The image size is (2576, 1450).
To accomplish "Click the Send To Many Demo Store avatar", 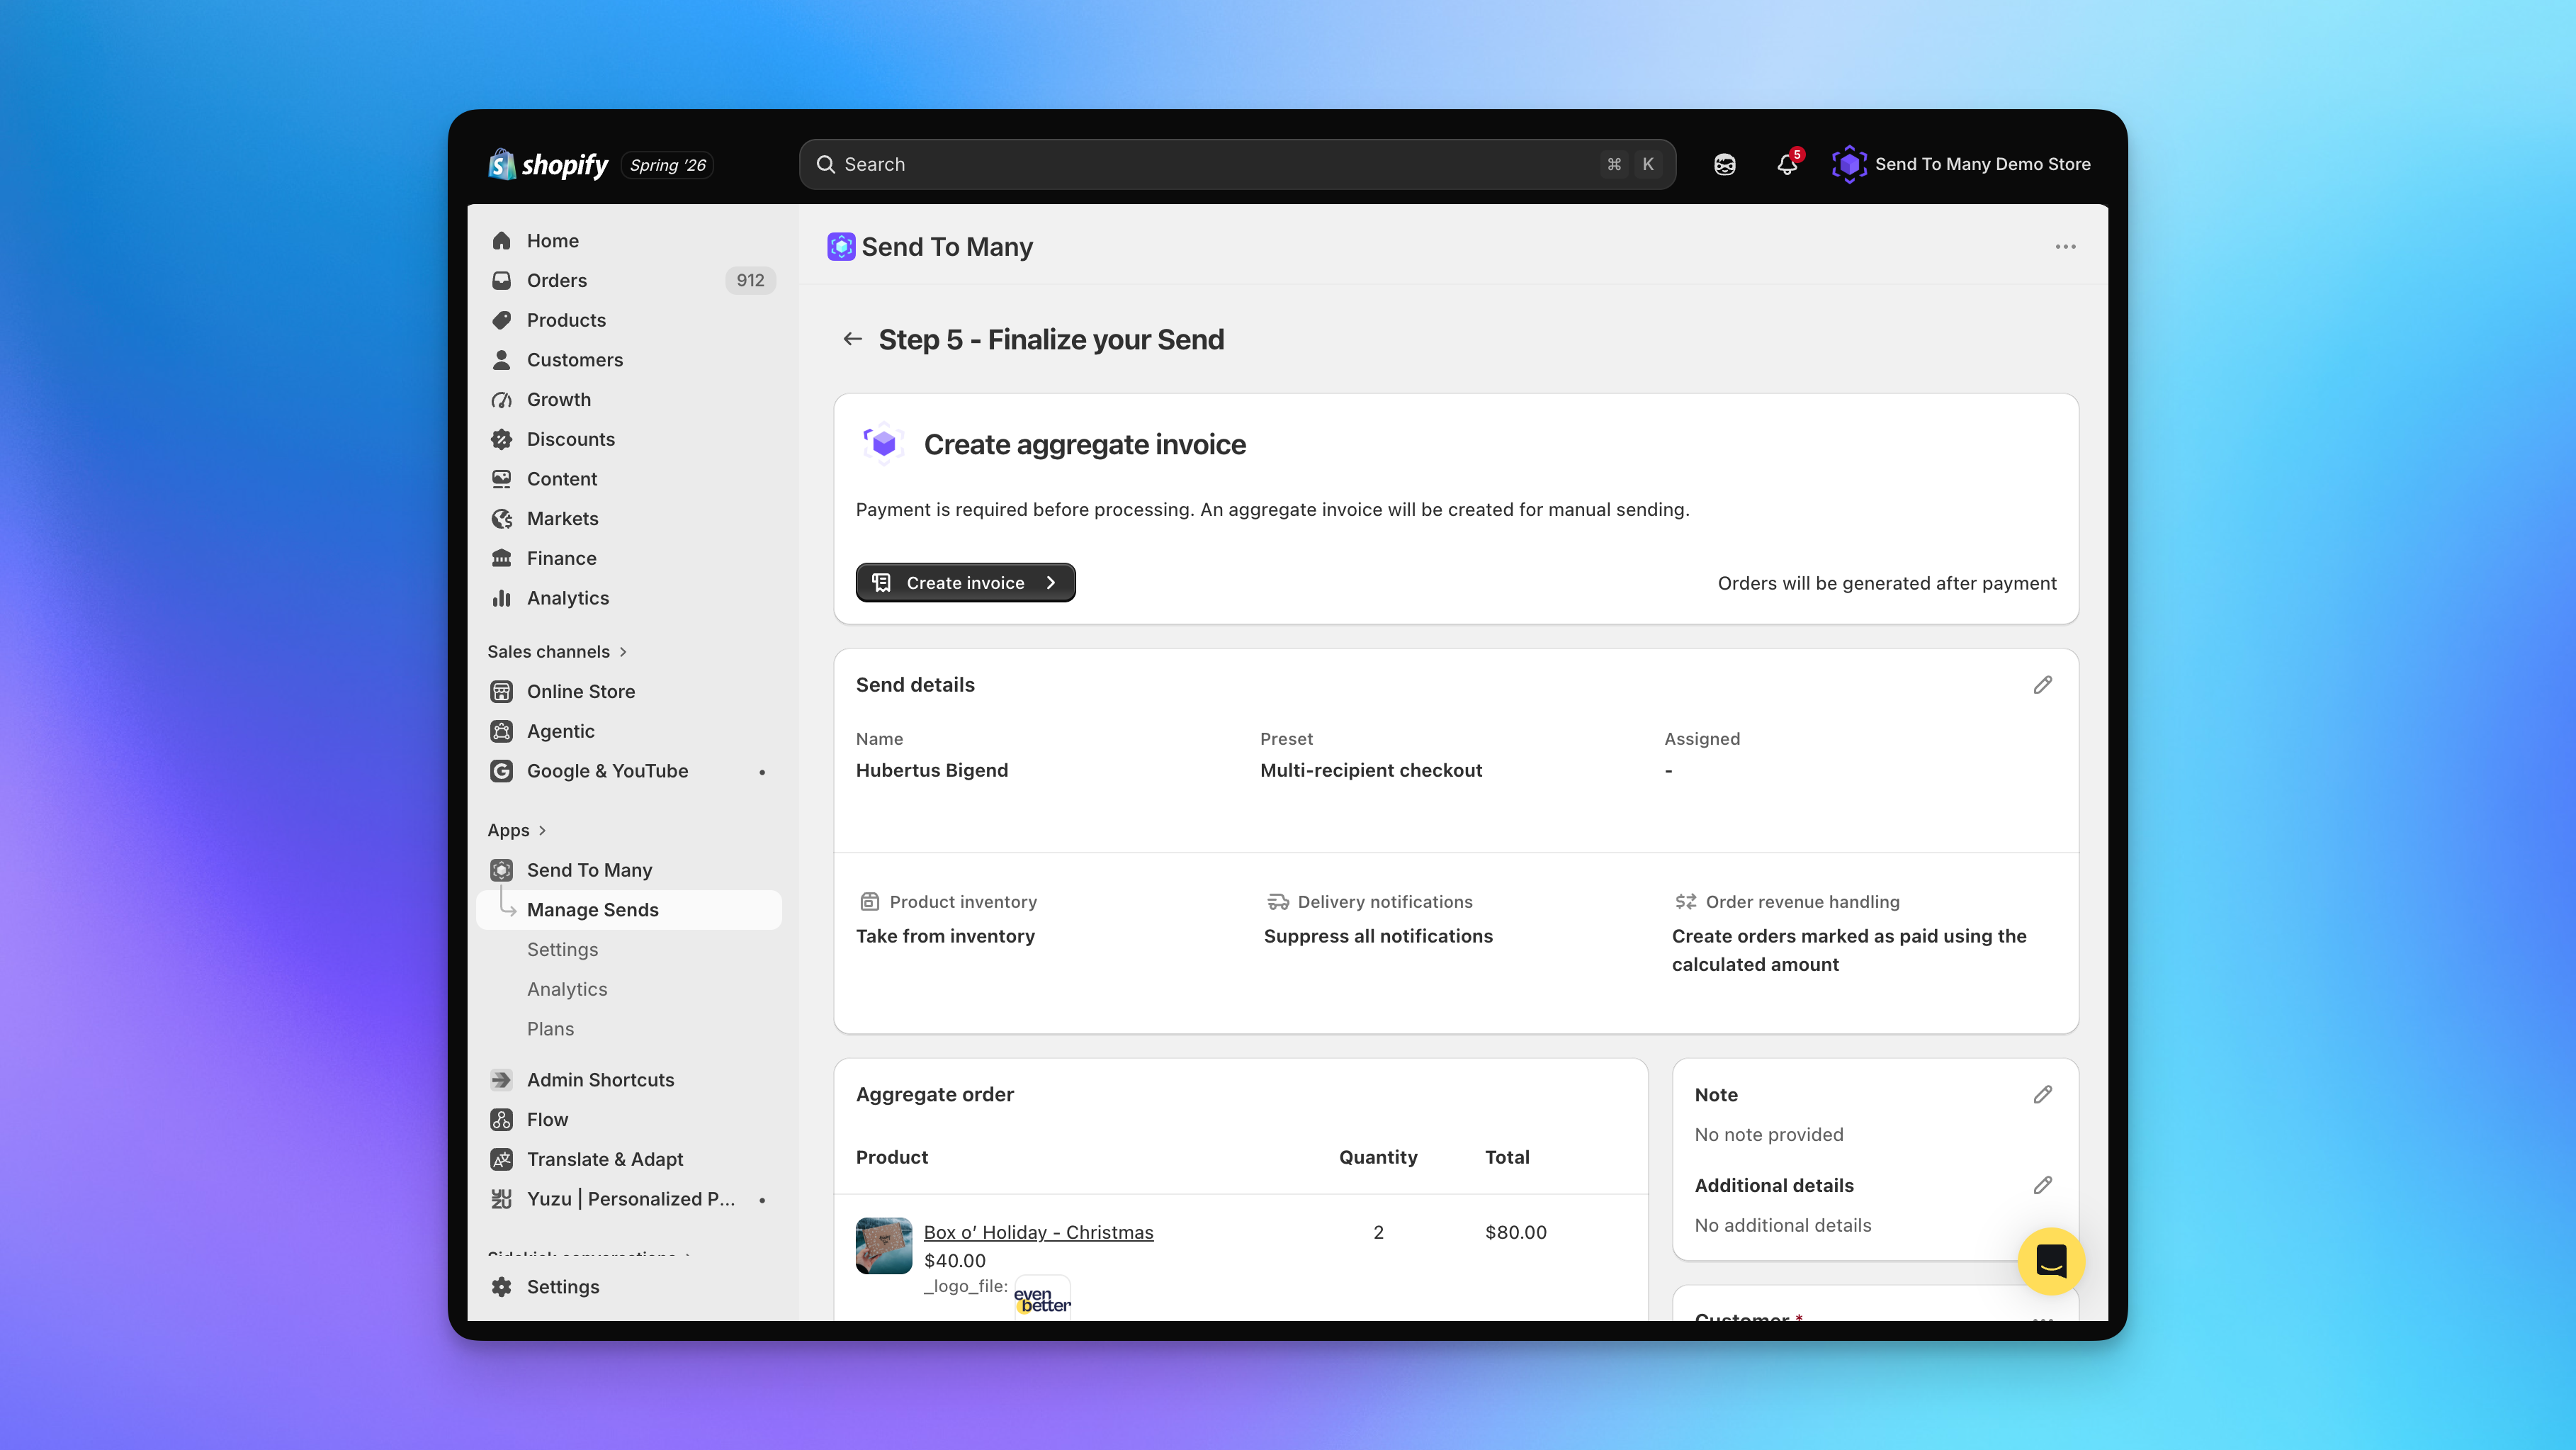I will pyautogui.click(x=1849, y=164).
